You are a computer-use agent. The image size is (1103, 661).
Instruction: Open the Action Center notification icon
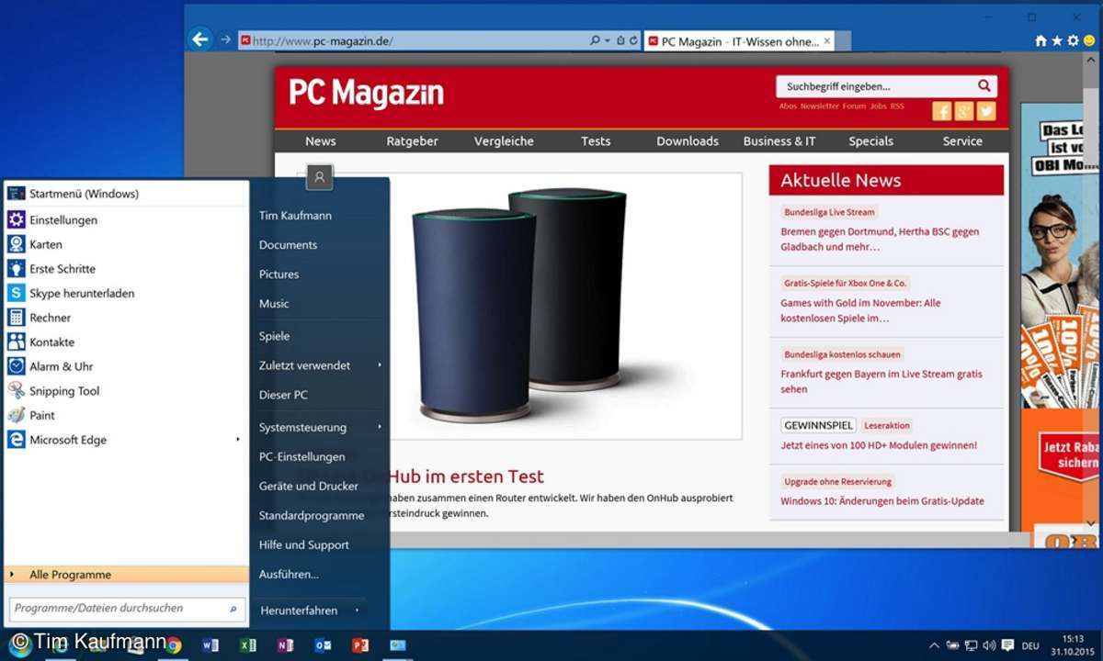[x=1008, y=645]
